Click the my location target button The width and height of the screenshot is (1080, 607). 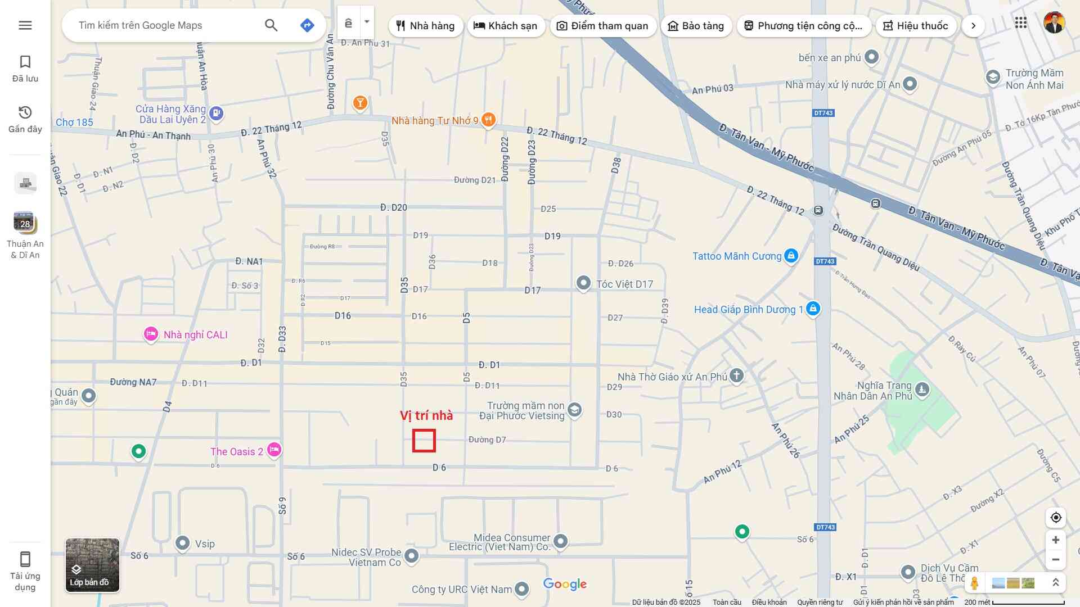[x=1056, y=518]
